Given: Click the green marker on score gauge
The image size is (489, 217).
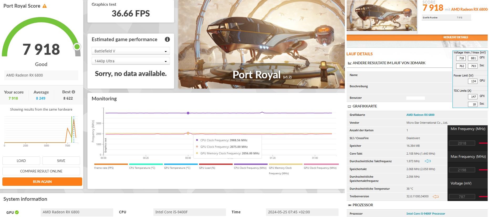Looking at the screenshot, I should pos(77,47).
